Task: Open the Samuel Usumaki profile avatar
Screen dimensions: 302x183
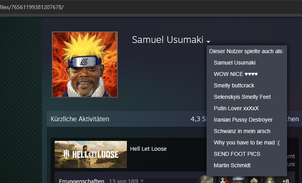Action: (x=85, y=65)
